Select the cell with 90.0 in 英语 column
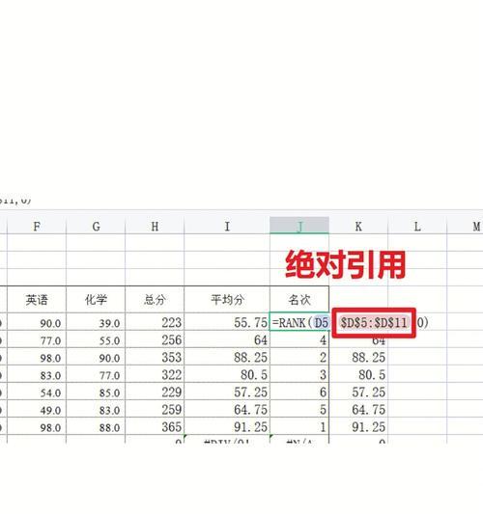 37,321
